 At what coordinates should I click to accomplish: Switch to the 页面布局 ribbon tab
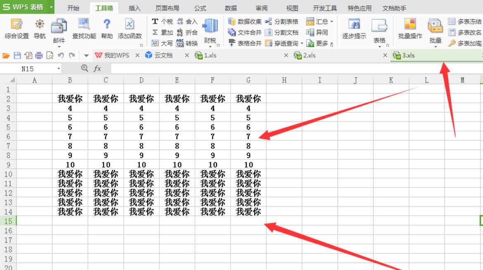coord(167,8)
